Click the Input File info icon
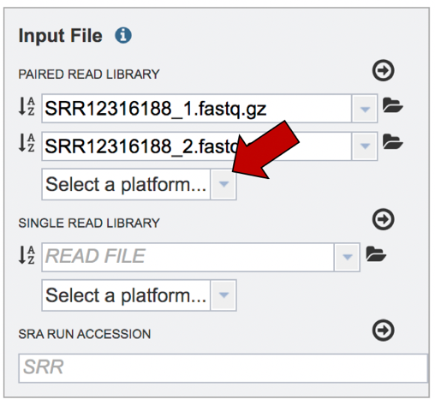Screen dimensions: 435x399 tap(123, 35)
